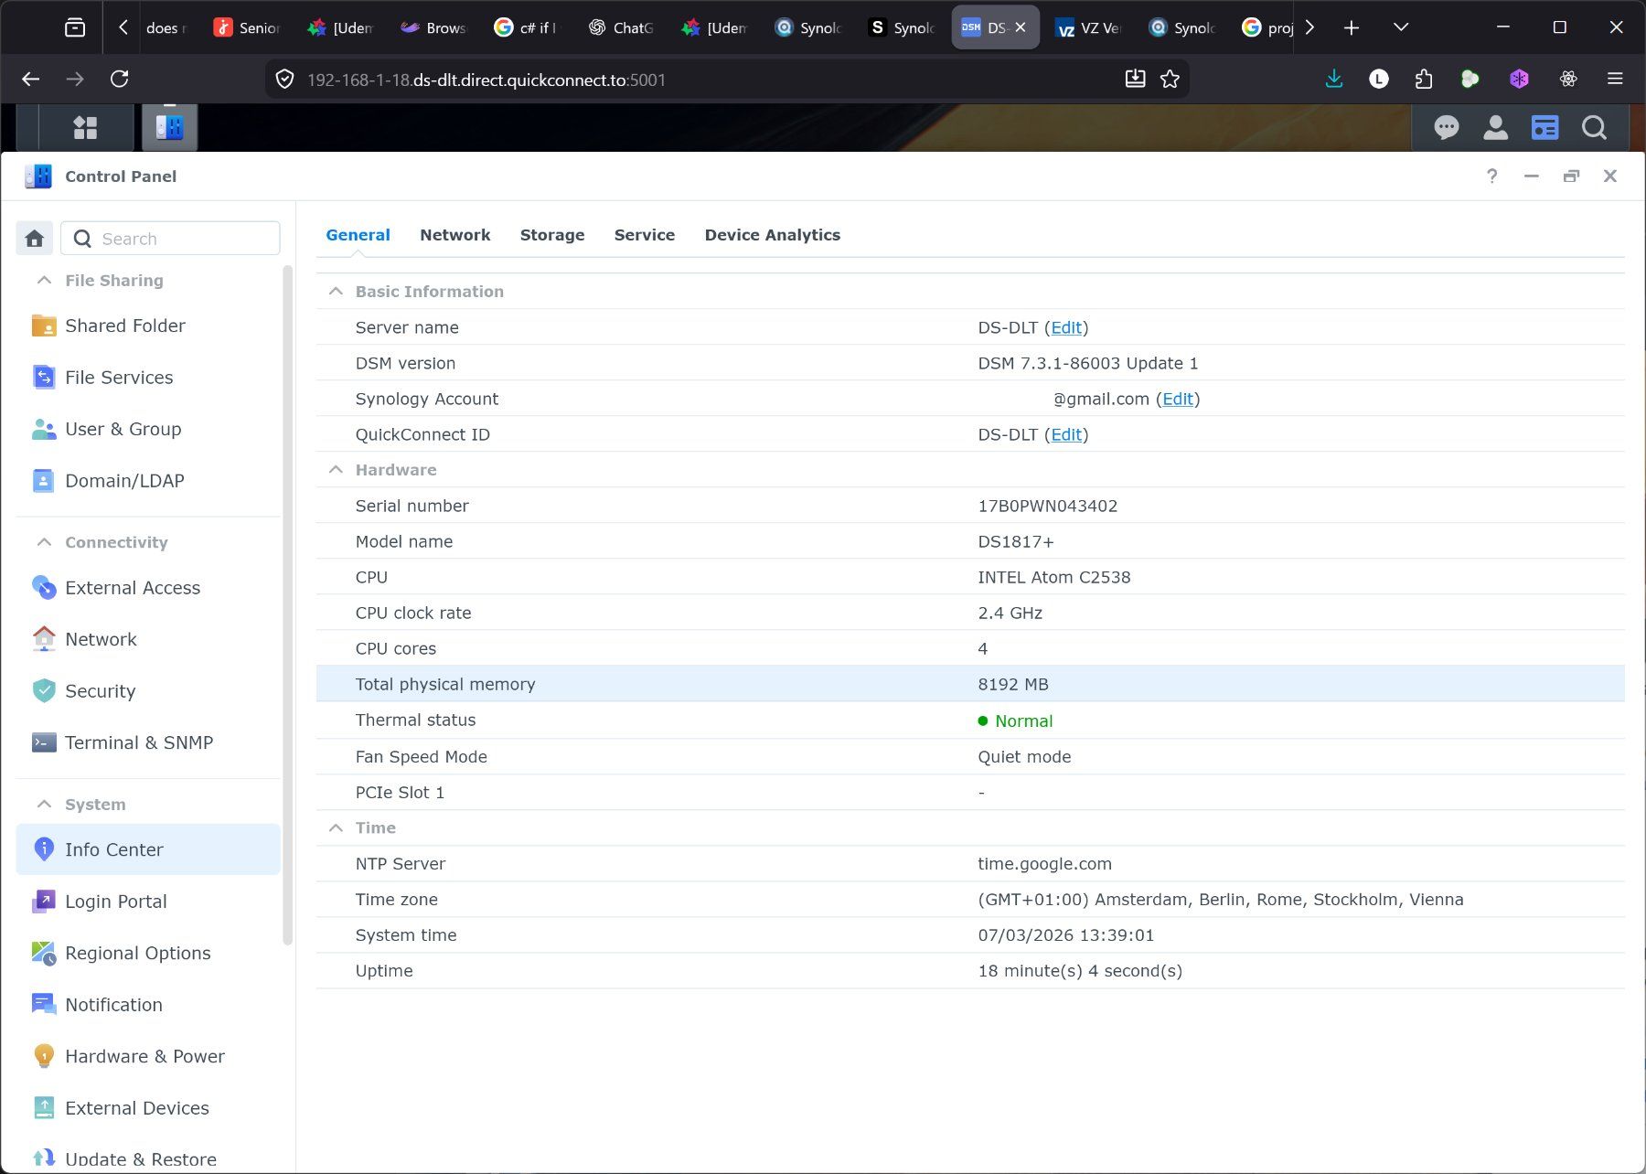Click the DSM search magnifier icon
The image size is (1646, 1174).
1594,127
